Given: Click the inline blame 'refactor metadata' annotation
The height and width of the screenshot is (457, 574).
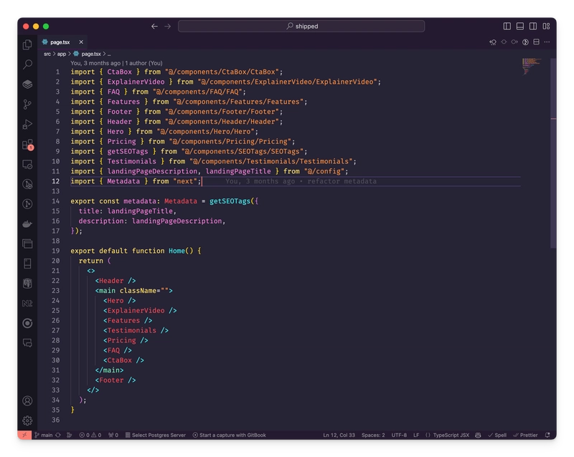Looking at the screenshot, I should pyautogui.click(x=301, y=181).
